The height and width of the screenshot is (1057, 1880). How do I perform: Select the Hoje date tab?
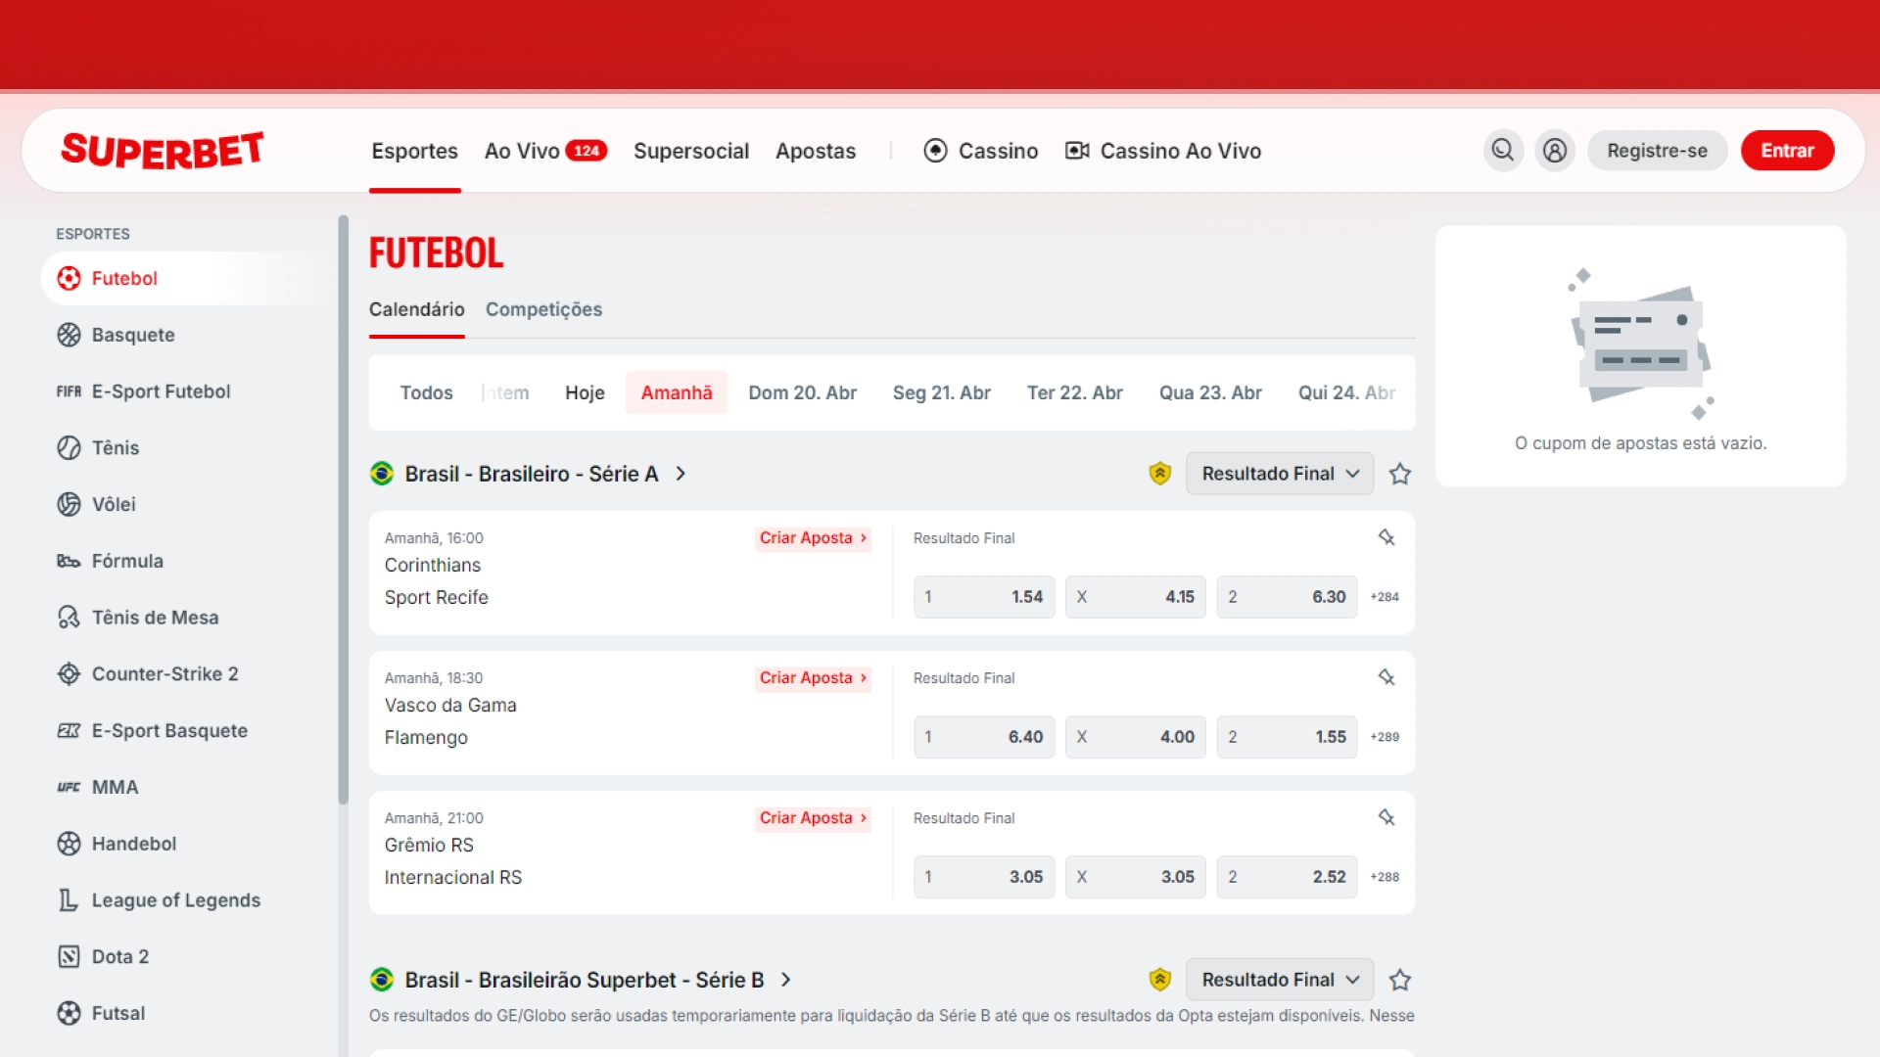tap(585, 392)
